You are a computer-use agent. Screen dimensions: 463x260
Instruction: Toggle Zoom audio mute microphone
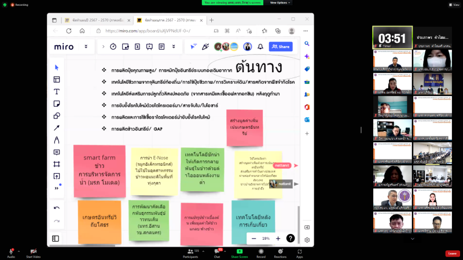coord(11,251)
